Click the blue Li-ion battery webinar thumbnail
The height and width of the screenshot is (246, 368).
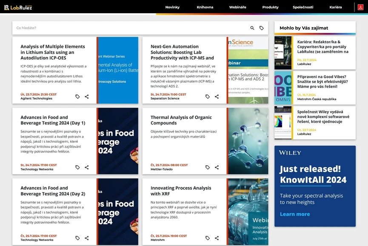118,70
